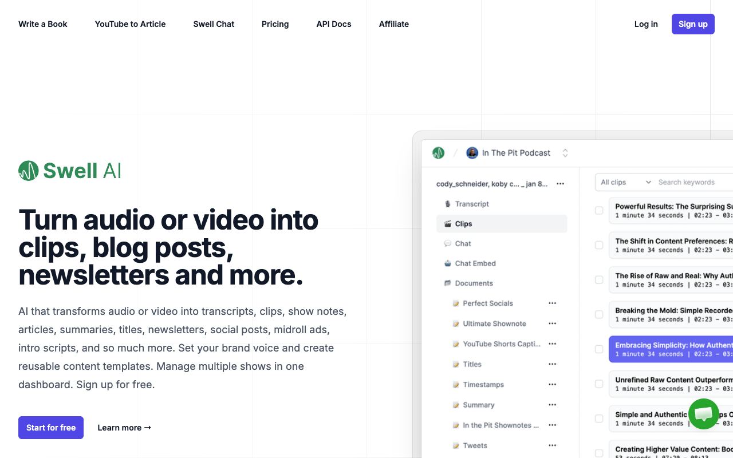
Task: Click the Sign up button
Action: click(693, 24)
